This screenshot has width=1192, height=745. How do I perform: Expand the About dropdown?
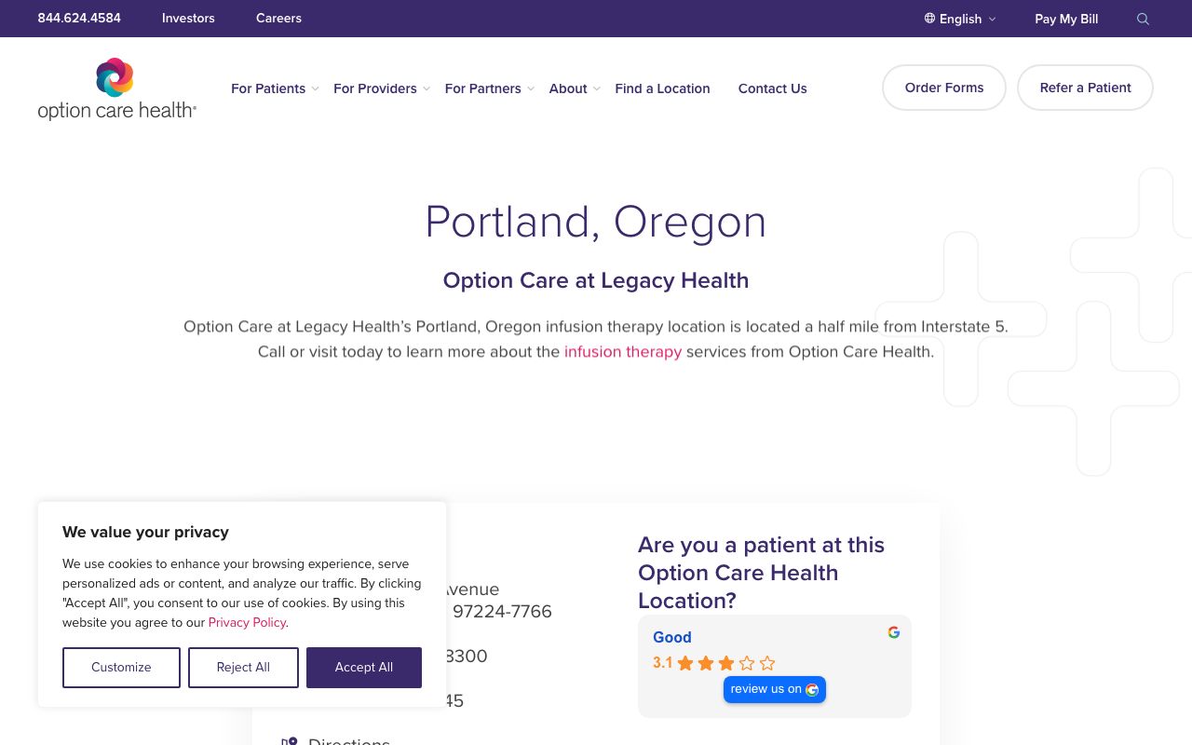pos(568,88)
